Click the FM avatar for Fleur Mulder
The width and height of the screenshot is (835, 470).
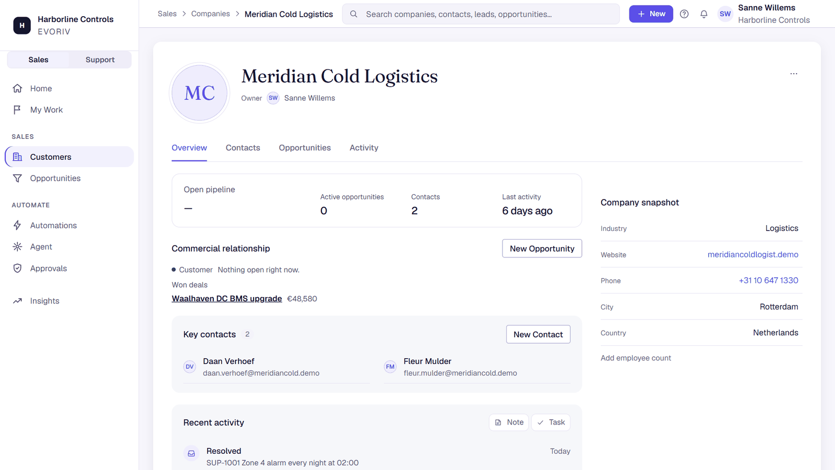(x=390, y=367)
